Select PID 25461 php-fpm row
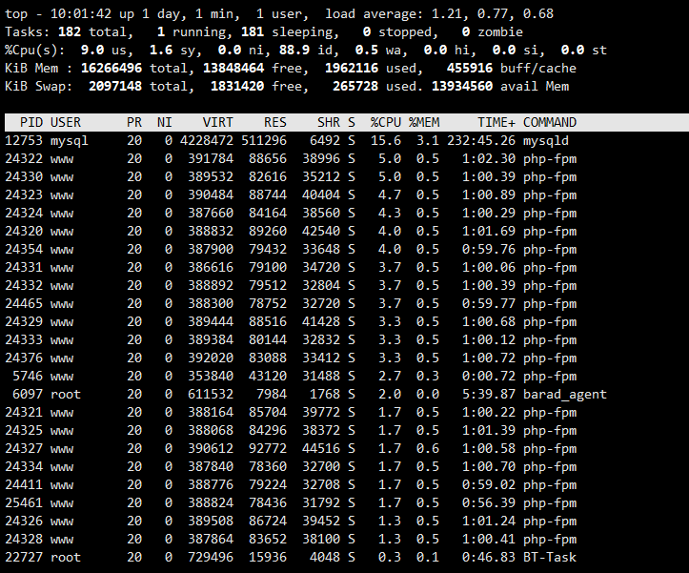This screenshot has width=689, height=573. (291, 502)
